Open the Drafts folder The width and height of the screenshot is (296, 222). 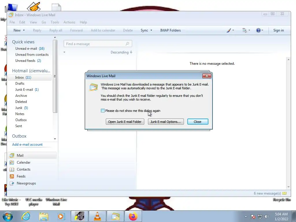[20, 84]
